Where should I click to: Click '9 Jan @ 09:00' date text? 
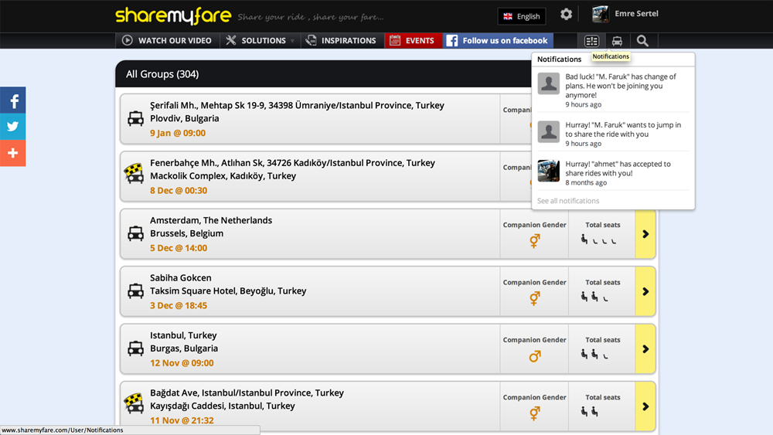(178, 133)
